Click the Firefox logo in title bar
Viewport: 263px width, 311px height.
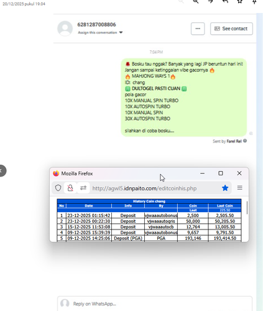56,174
